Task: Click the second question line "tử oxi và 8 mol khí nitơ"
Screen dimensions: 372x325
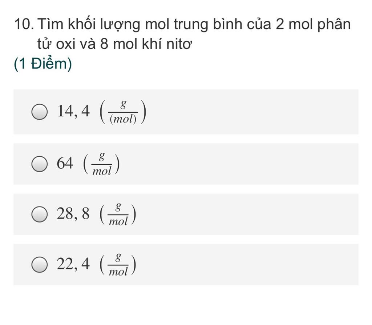Action: pos(114,44)
